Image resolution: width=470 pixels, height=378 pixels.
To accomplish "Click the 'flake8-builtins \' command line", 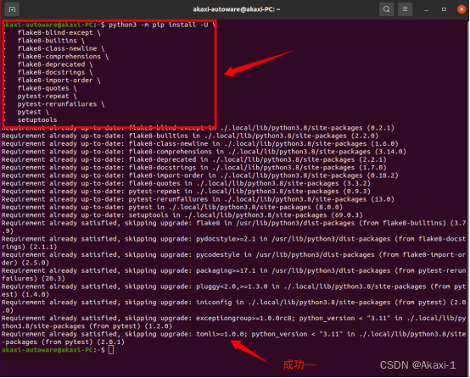I will 51,41.
